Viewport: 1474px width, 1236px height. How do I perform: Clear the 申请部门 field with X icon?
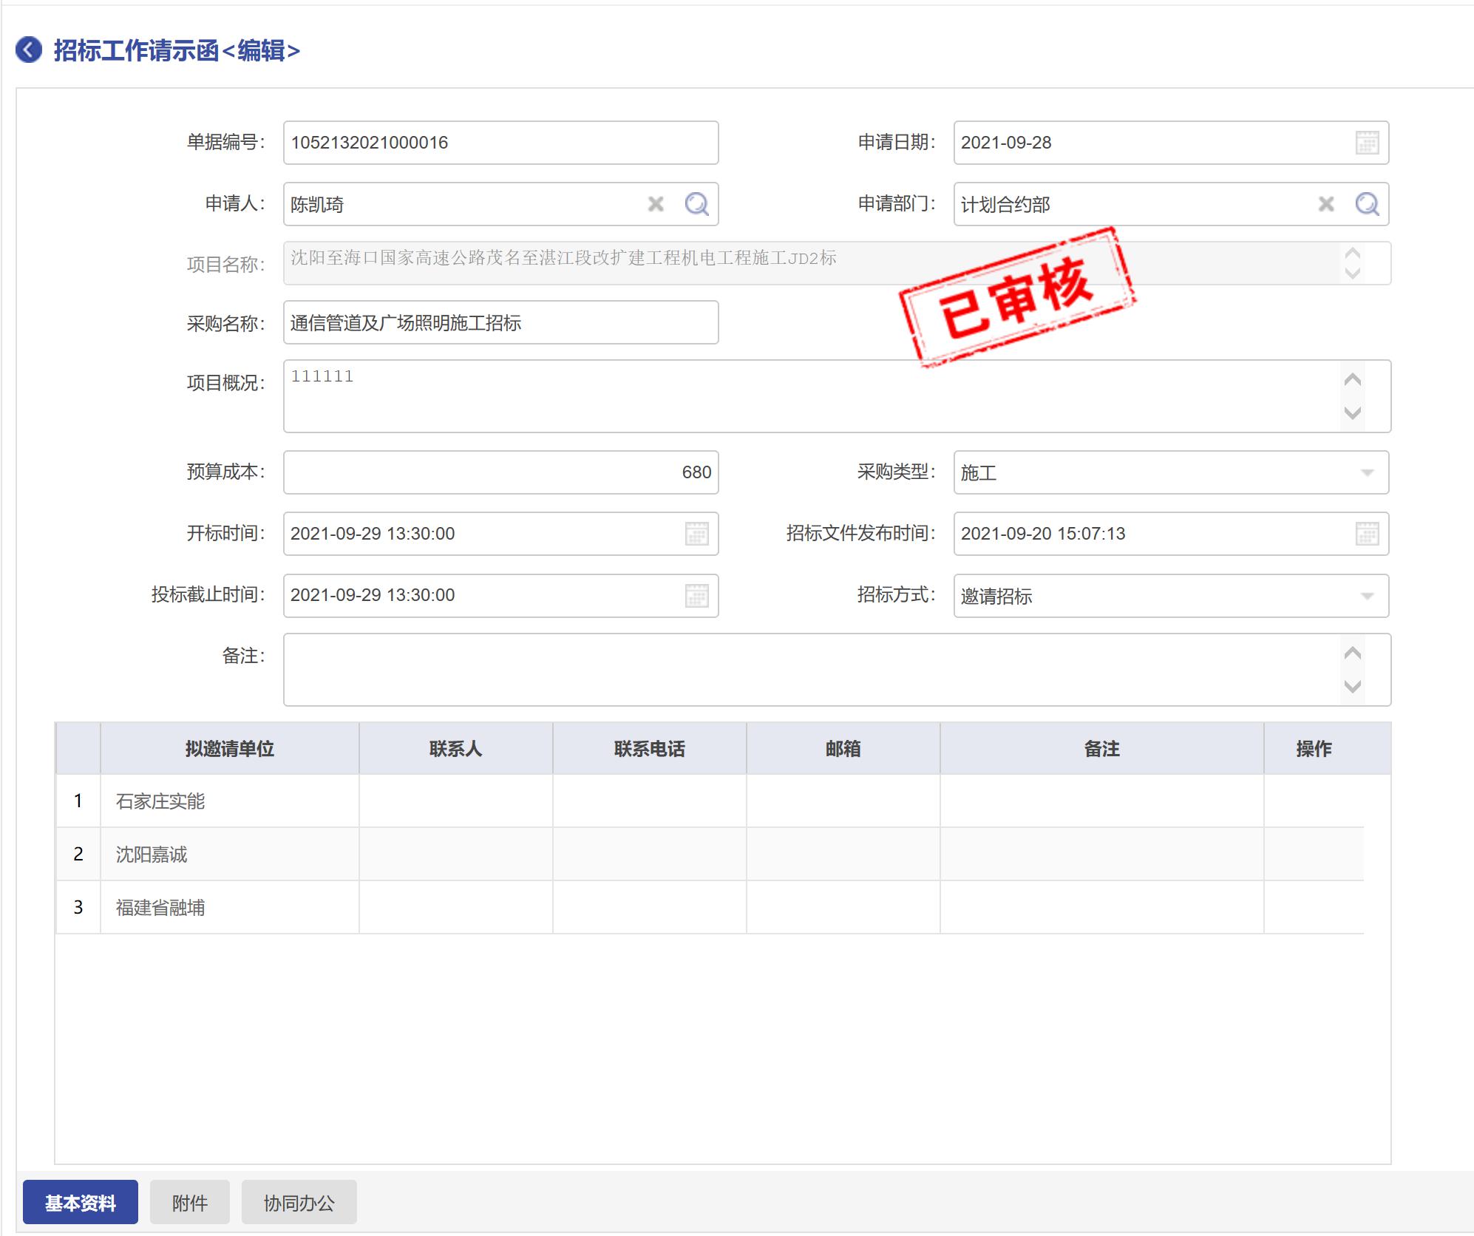tap(1326, 204)
